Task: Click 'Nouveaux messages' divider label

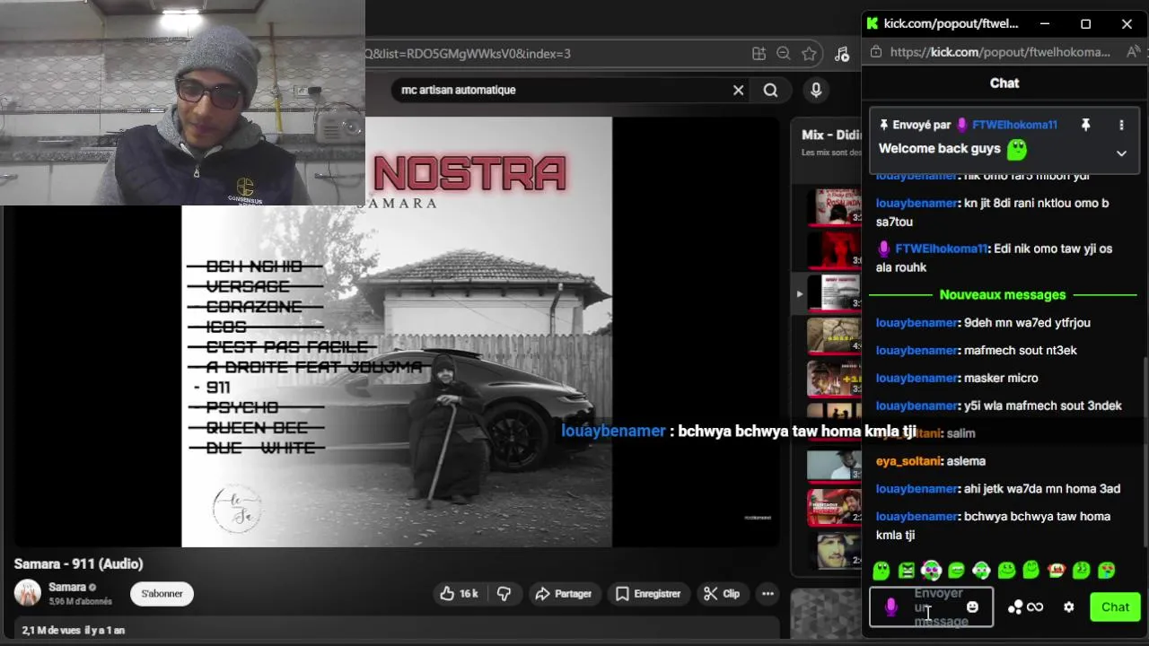Action: pyautogui.click(x=1003, y=295)
